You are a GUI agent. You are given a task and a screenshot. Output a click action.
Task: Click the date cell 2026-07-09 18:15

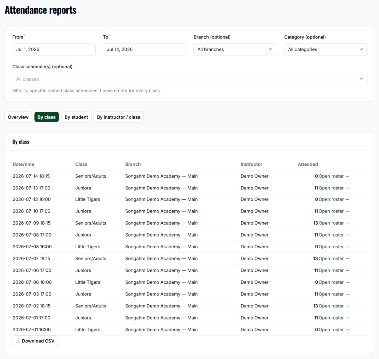pyautogui.click(x=32, y=223)
